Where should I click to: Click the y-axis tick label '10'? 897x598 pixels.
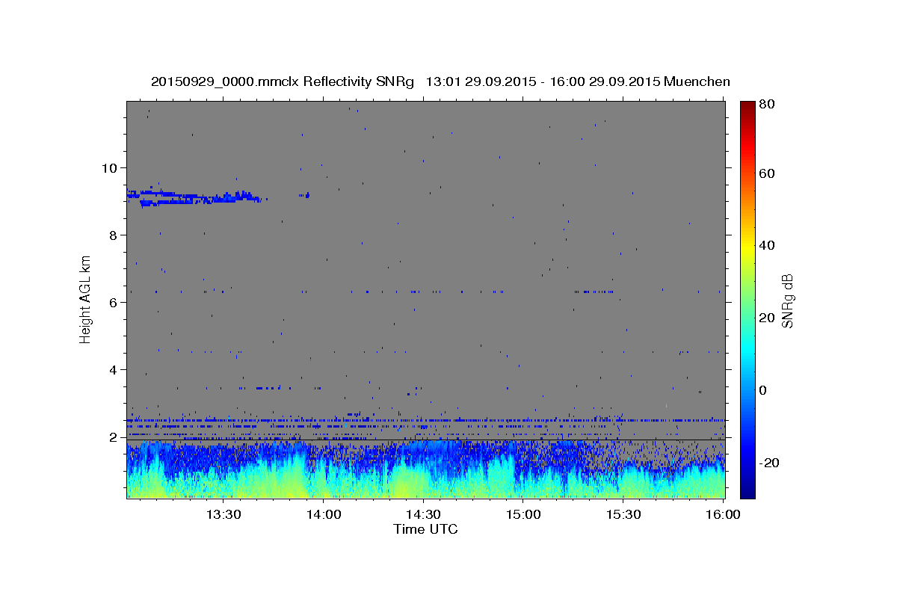click(x=109, y=167)
